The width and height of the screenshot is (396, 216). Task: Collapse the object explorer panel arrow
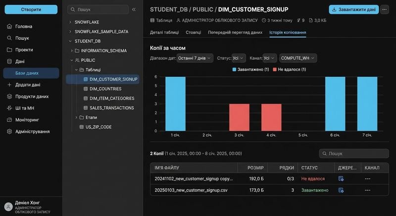(x=134, y=9)
